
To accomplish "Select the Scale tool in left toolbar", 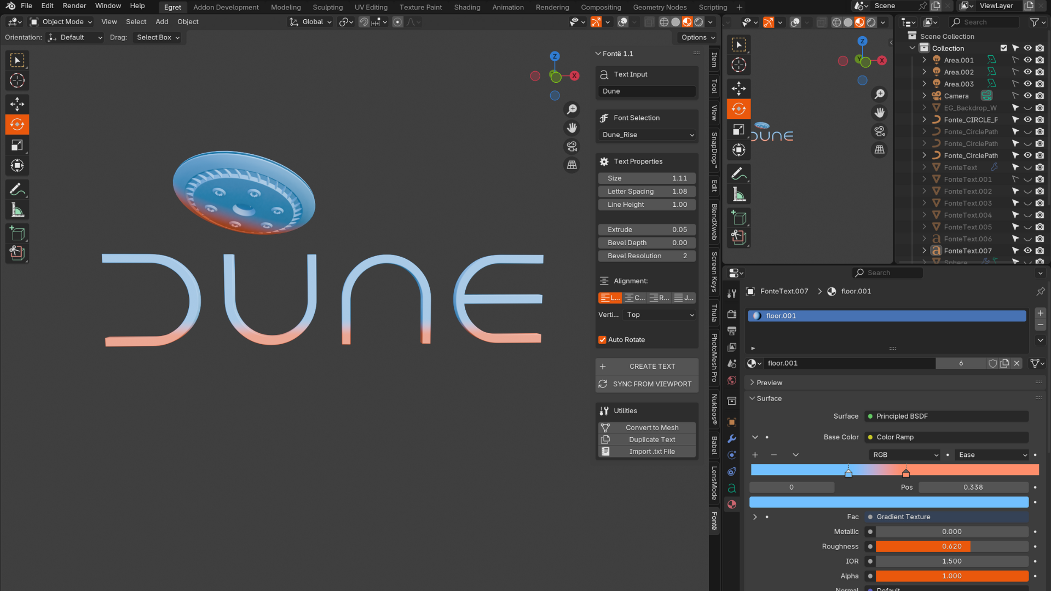I will pyautogui.click(x=17, y=145).
